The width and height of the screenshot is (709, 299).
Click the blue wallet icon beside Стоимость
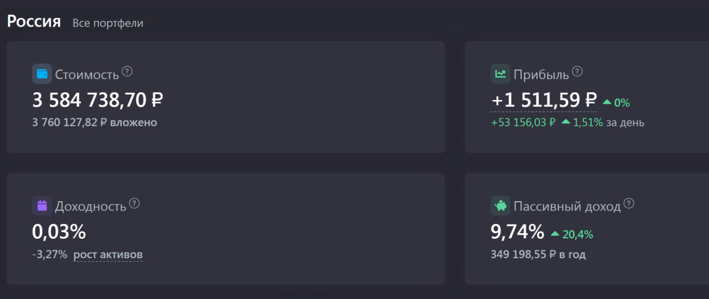tap(42, 74)
